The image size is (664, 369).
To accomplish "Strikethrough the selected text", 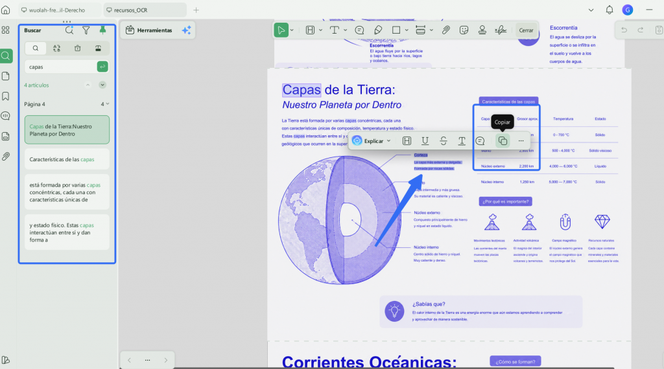I will [444, 140].
